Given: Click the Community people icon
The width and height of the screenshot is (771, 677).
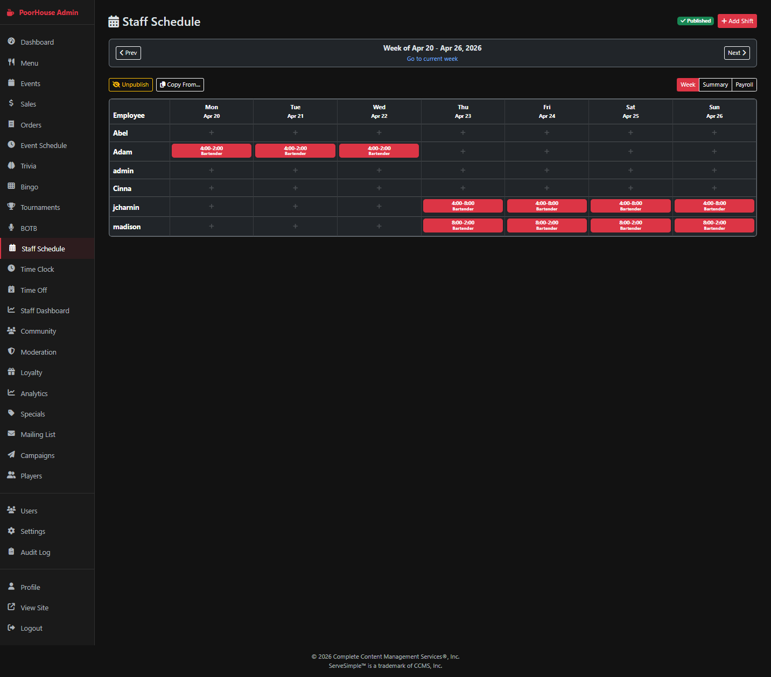Looking at the screenshot, I should click(x=11, y=330).
